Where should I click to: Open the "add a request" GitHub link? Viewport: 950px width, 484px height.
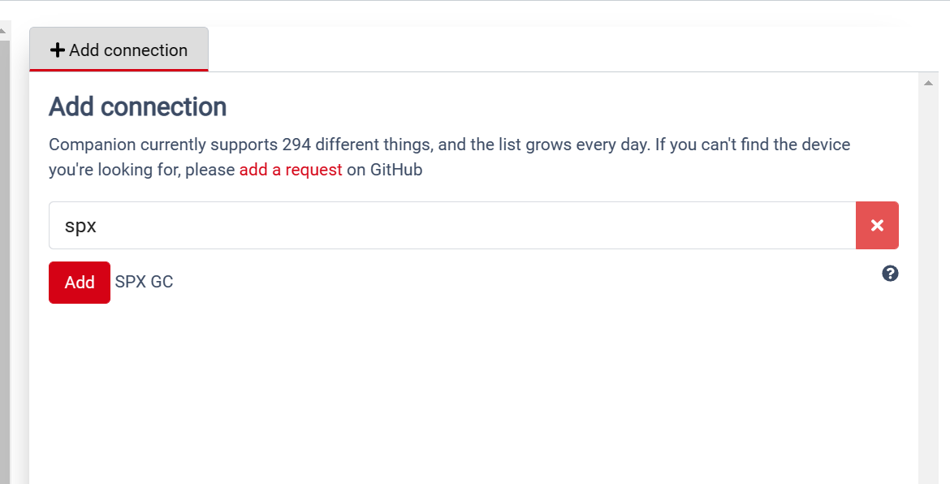(x=290, y=170)
